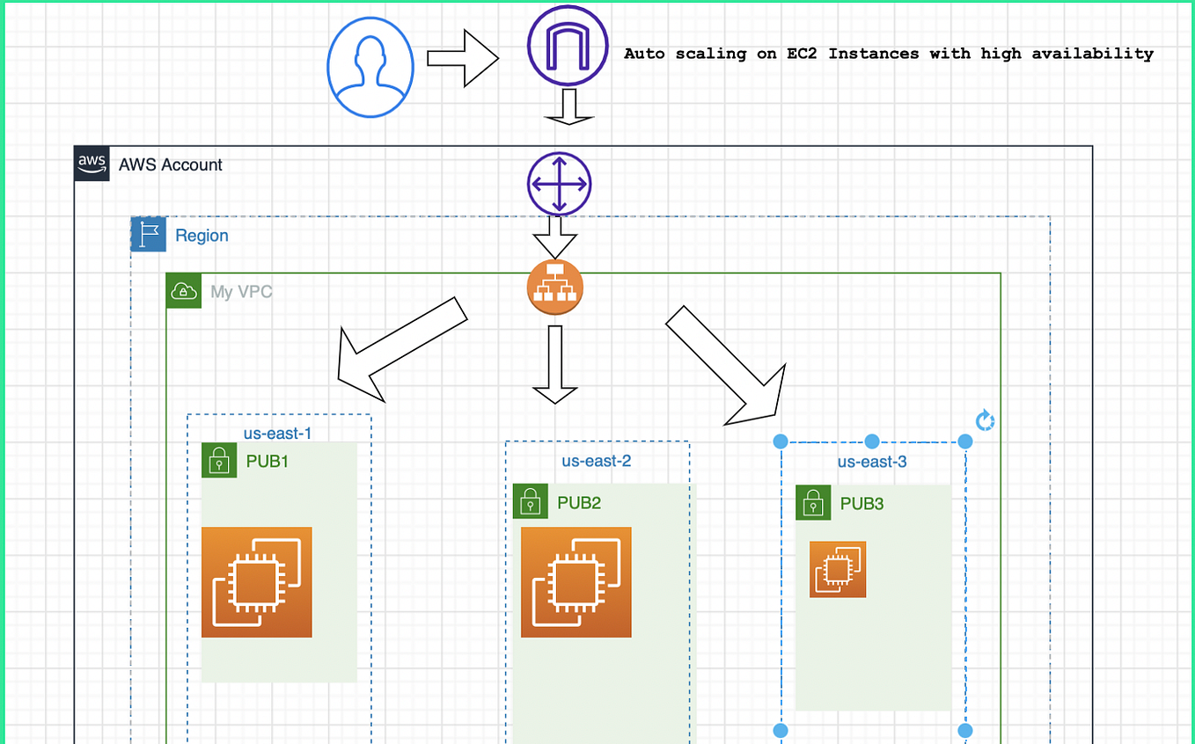Click the orange VPC route table icon
Viewport: 1195px width, 744px height.
tap(555, 288)
